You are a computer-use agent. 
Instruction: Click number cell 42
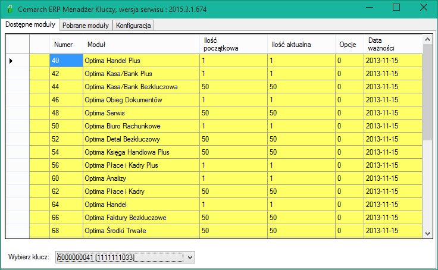tap(67, 74)
